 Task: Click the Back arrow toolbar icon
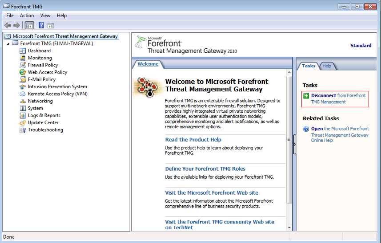click(8, 25)
